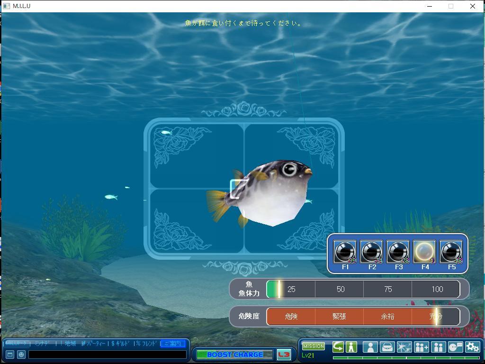485x364 pixels.
Task: Open the add friend icon
Action: (421, 347)
